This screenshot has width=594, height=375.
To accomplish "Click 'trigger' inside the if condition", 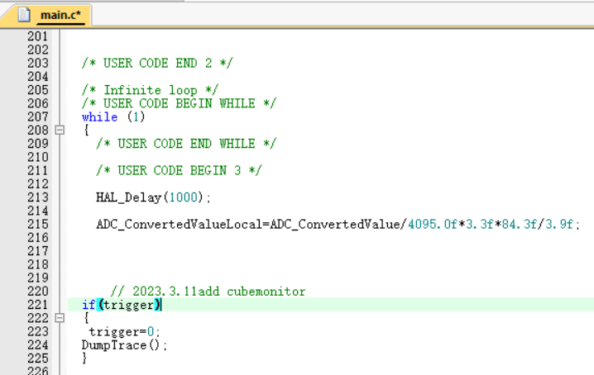I will 129,305.
